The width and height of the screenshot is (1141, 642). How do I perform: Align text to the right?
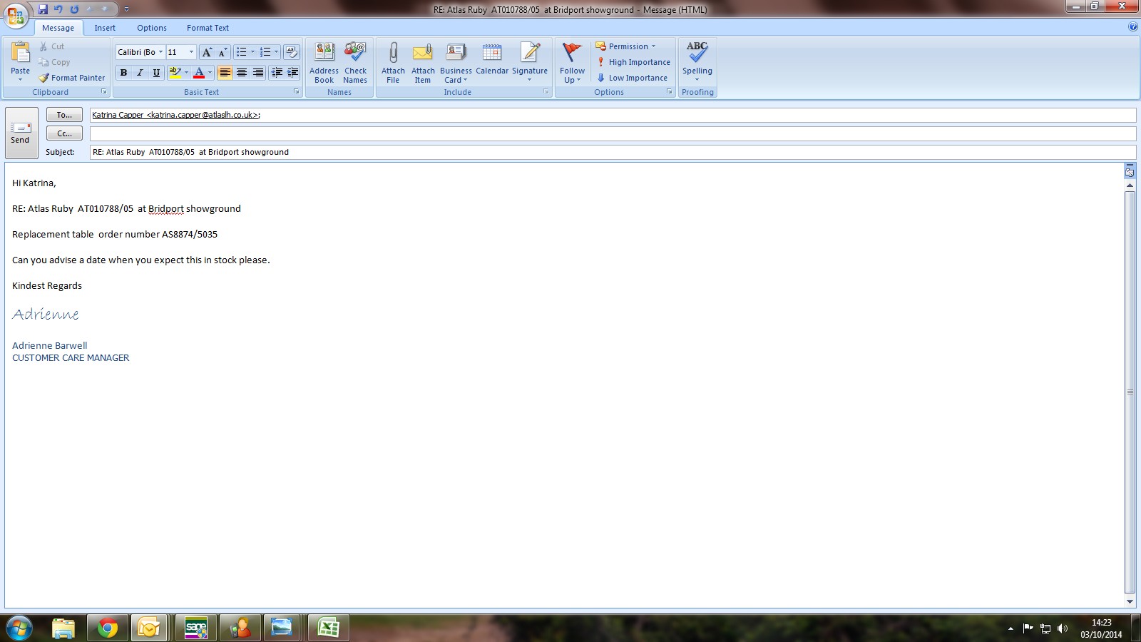(258, 72)
